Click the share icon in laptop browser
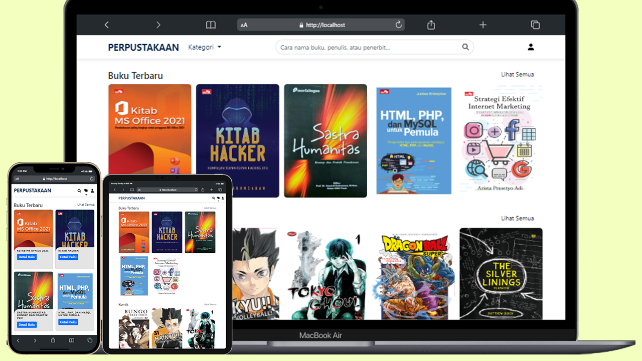 pyautogui.click(x=431, y=25)
